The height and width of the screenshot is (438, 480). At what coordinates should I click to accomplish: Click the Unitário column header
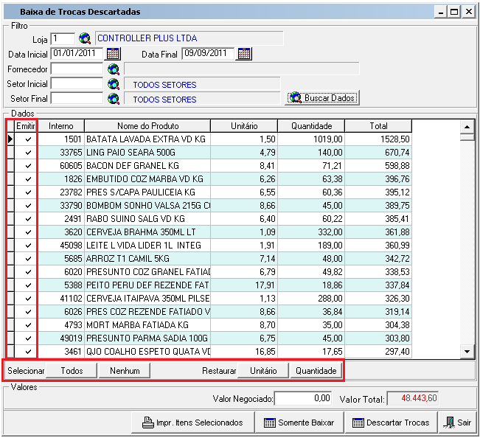tap(244, 126)
